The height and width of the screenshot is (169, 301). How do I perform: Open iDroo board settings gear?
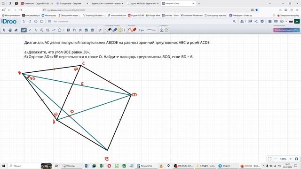tap(262, 21)
